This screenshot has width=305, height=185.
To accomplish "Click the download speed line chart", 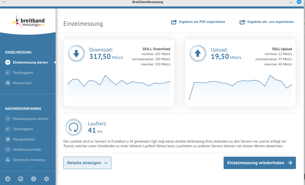I will pos(119,86).
